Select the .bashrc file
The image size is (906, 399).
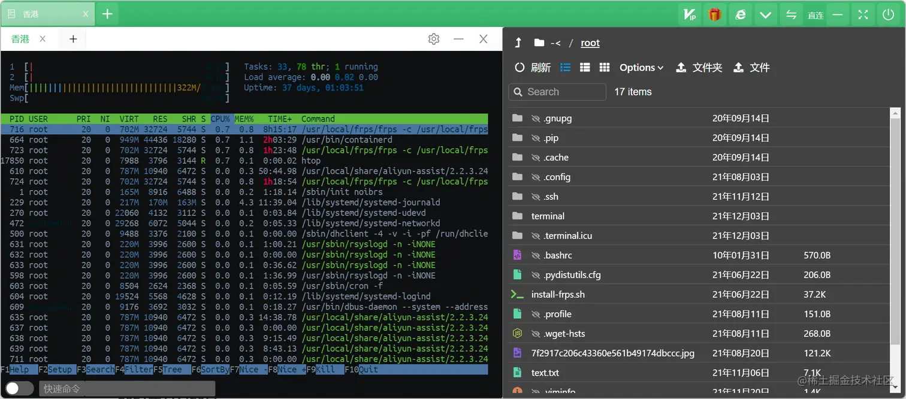coord(699,255)
